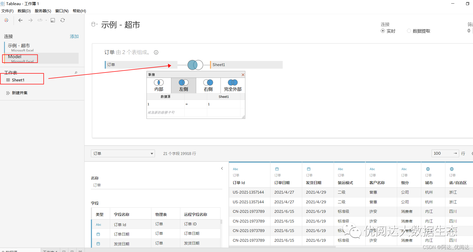Click the 物理表 header in the field table
This screenshot has height=252, width=473.
(x=161, y=214)
